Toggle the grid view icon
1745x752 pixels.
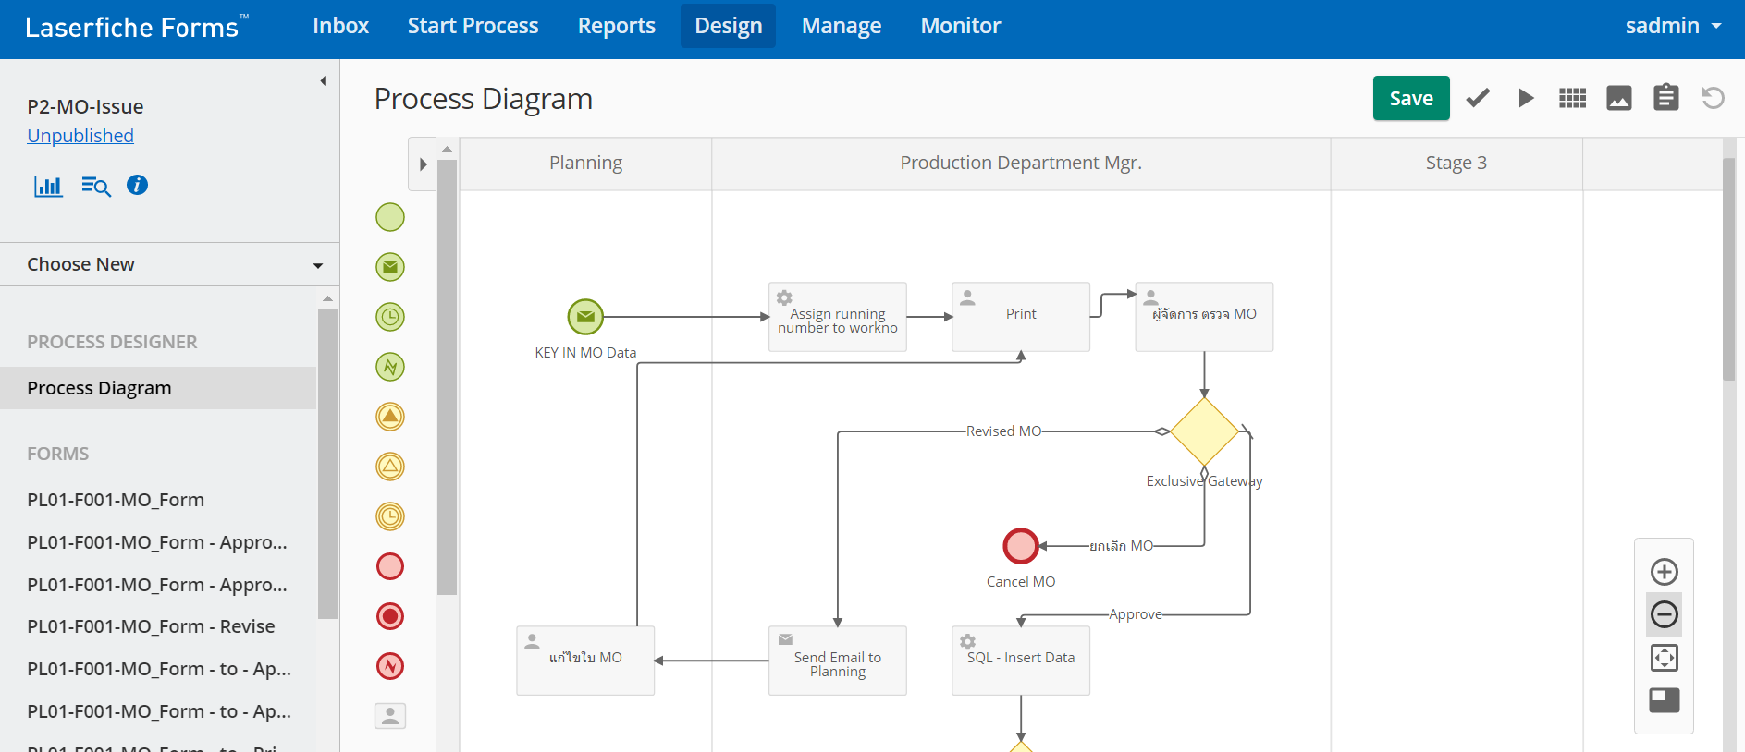(1572, 98)
